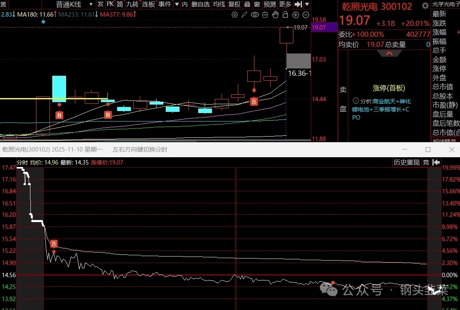This screenshot has width=460, height=310.
Task: Switch to 简 simple mode
Action: pos(120,4)
